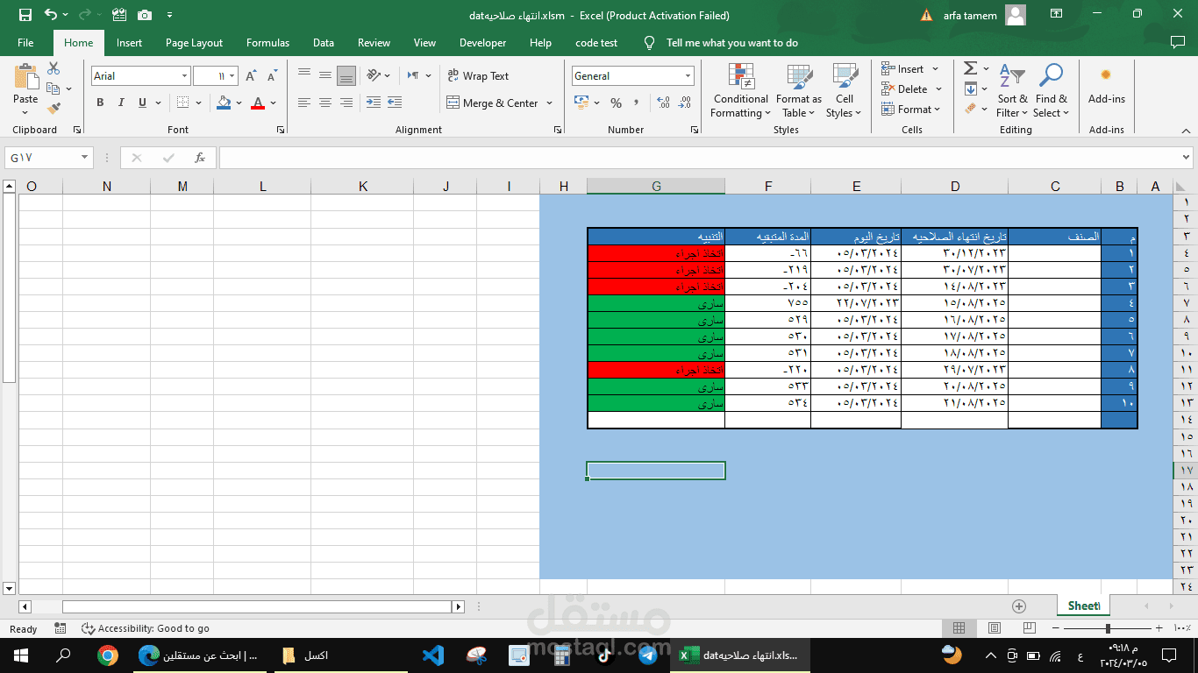Open Google Chrome from the taskbar
This screenshot has height=673, width=1198.
point(108,655)
